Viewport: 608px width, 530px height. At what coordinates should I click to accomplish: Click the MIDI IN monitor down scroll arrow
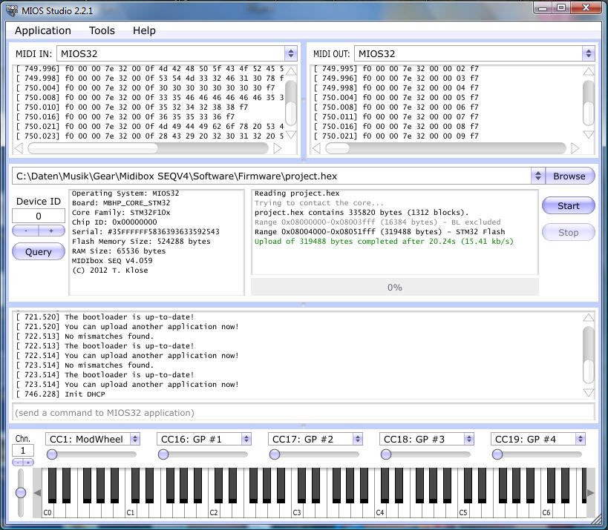[291, 134]
